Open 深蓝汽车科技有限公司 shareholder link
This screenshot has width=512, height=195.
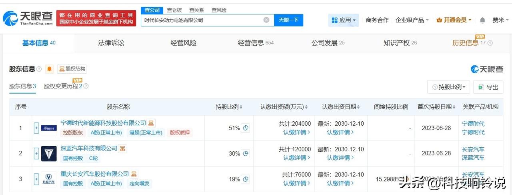click(x=89, y=149)
